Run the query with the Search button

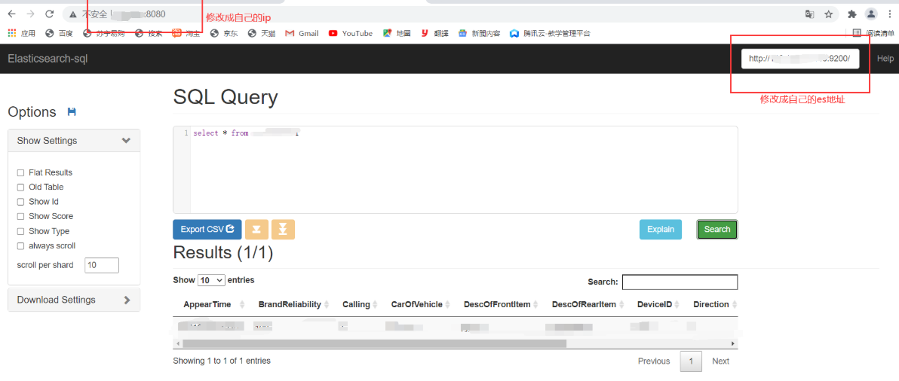(717, 230)
